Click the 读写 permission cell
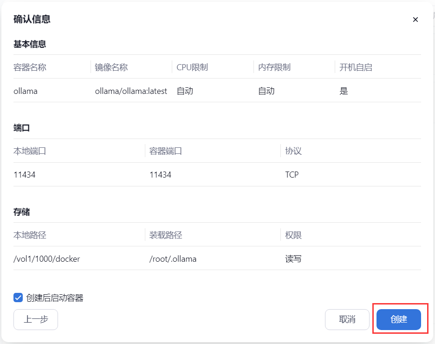 point(293,259)
